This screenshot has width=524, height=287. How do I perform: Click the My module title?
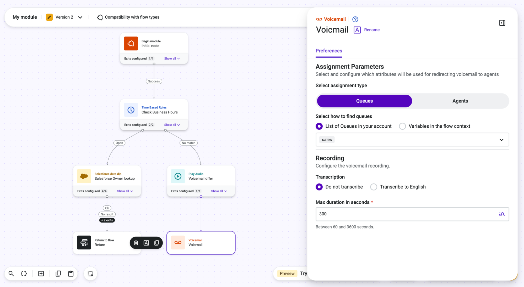pyautogui.click(x=25, y=17)
